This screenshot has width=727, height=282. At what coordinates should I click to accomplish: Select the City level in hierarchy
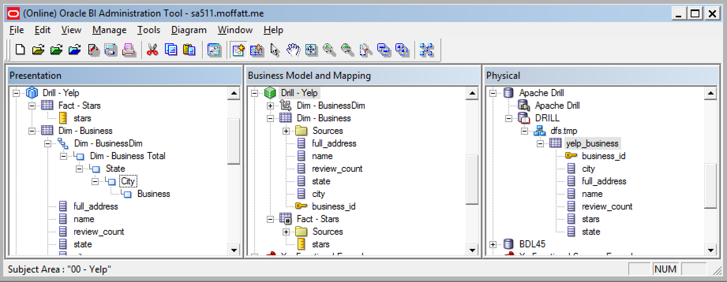coord(128,181)
